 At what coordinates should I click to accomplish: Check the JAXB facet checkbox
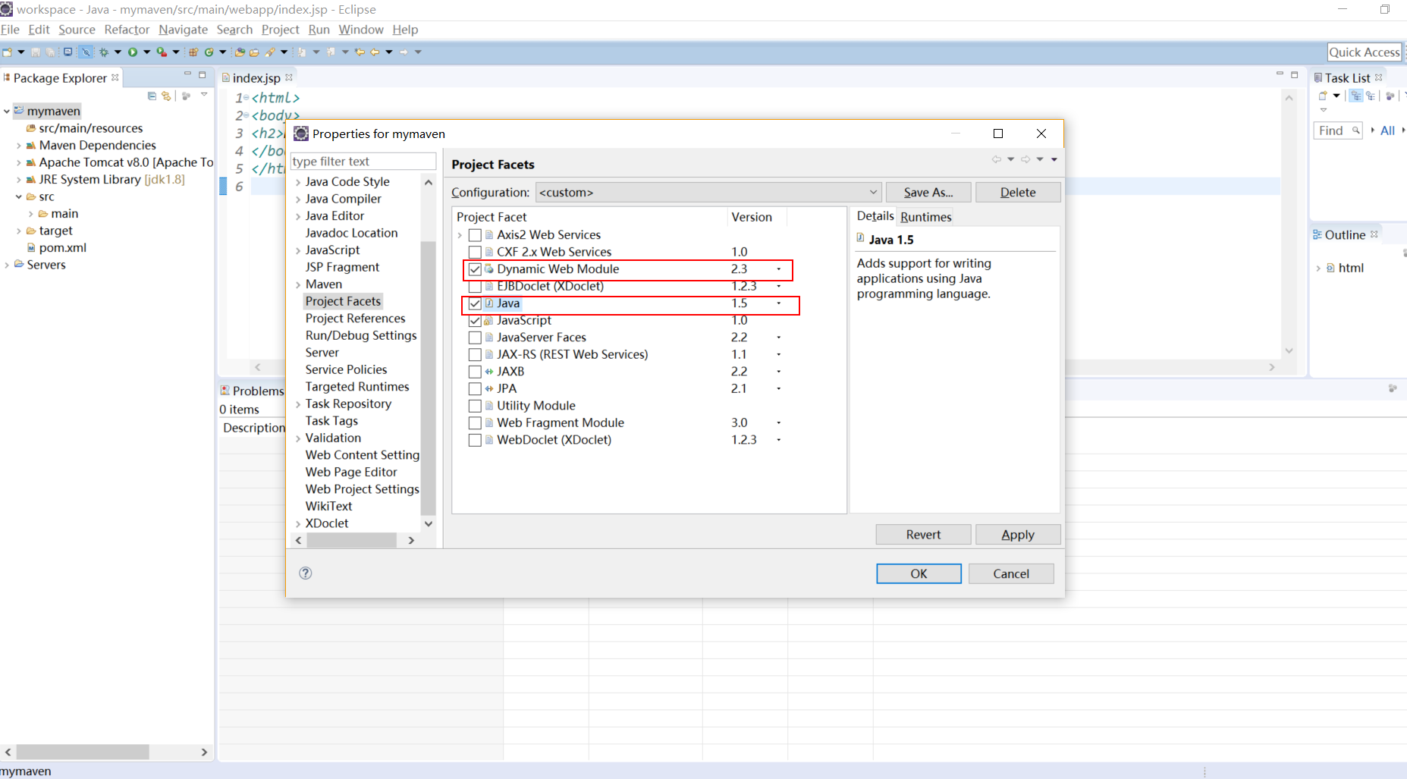click(475, 372)
